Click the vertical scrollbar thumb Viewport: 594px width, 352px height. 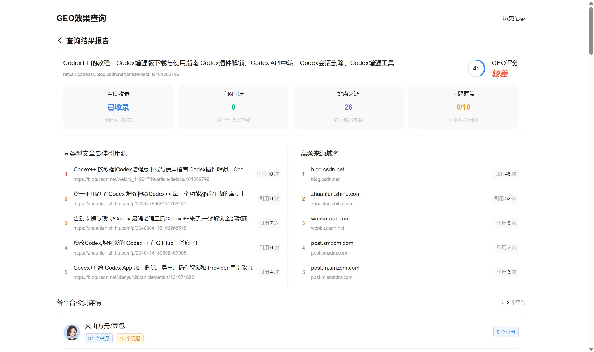(x=591, y=31)
